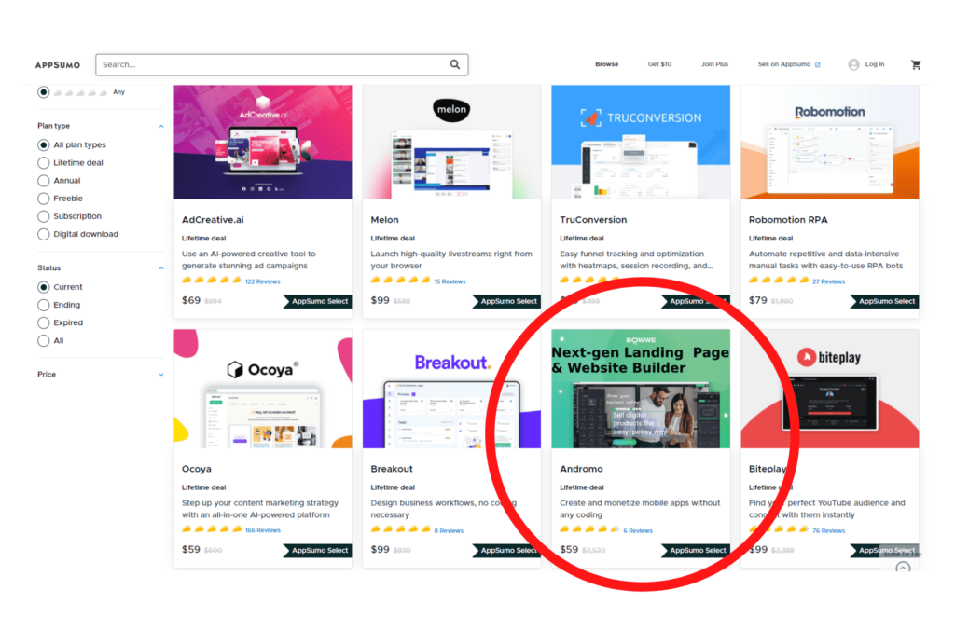Select the Freebie plan type
955x617 pixels.
[44, 199]
